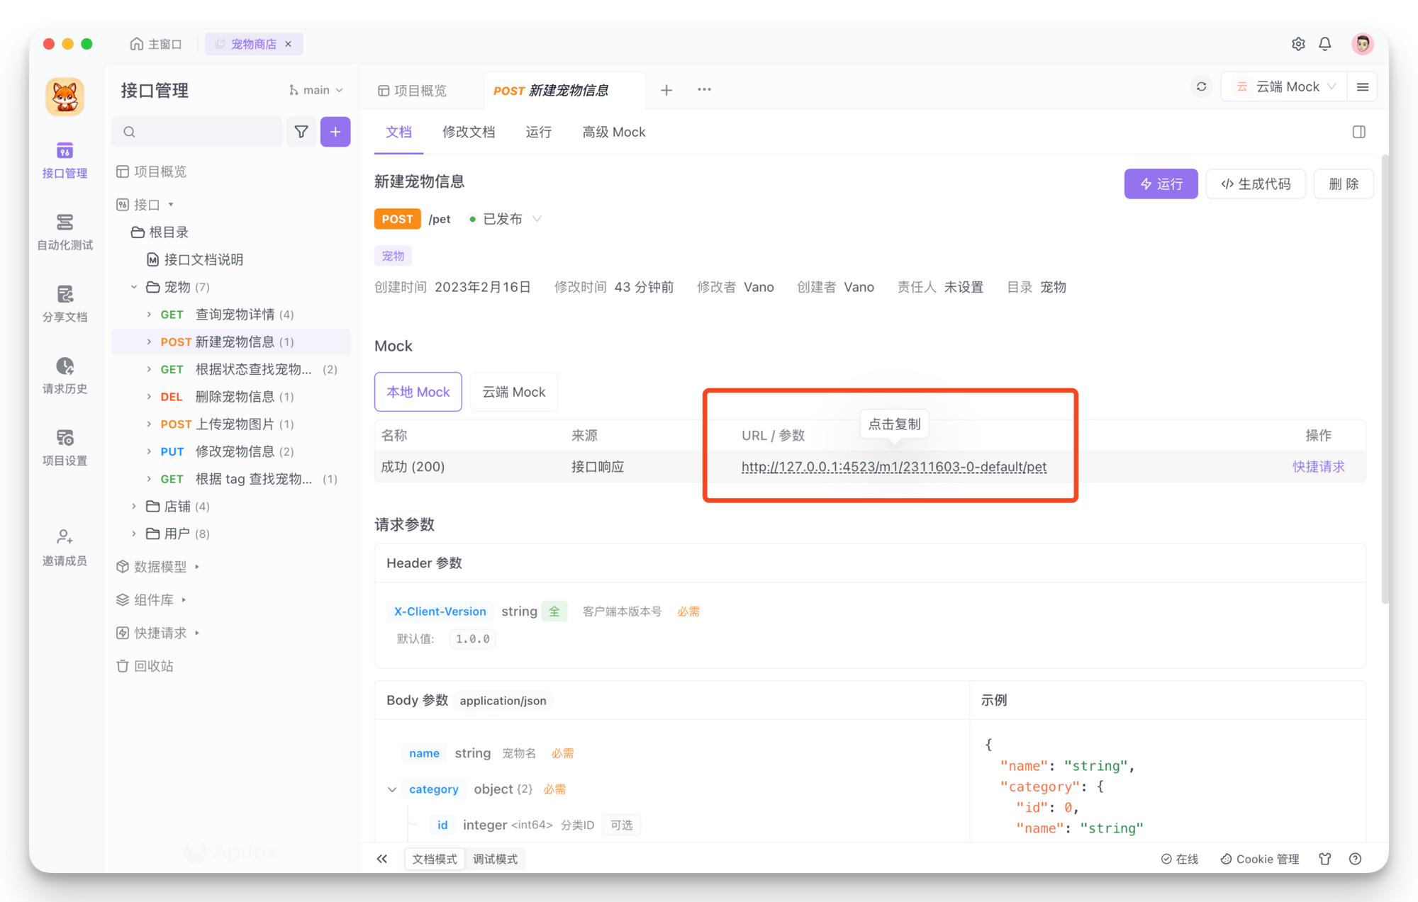Expand 快捷请求 section

pos(197,633)
